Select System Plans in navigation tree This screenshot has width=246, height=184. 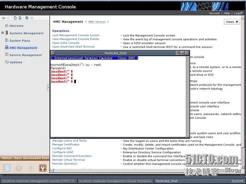[20, 41]
